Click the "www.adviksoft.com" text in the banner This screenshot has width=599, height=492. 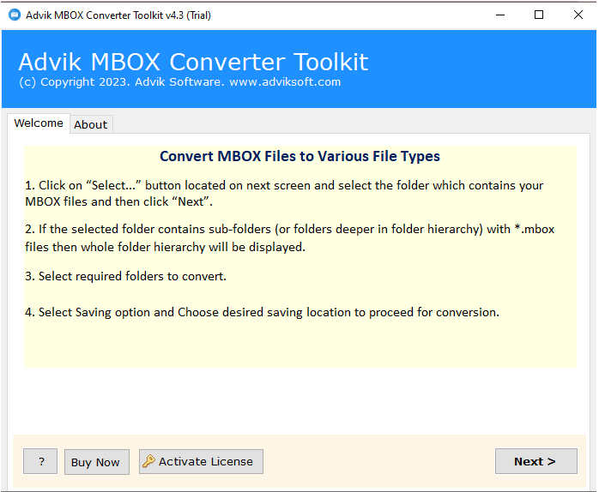pyautogui.click(x=285, y=81)
